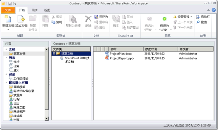This screenshot has width=218, height=130.
Task: Open 工作组讨论
Action: [21, 78]
